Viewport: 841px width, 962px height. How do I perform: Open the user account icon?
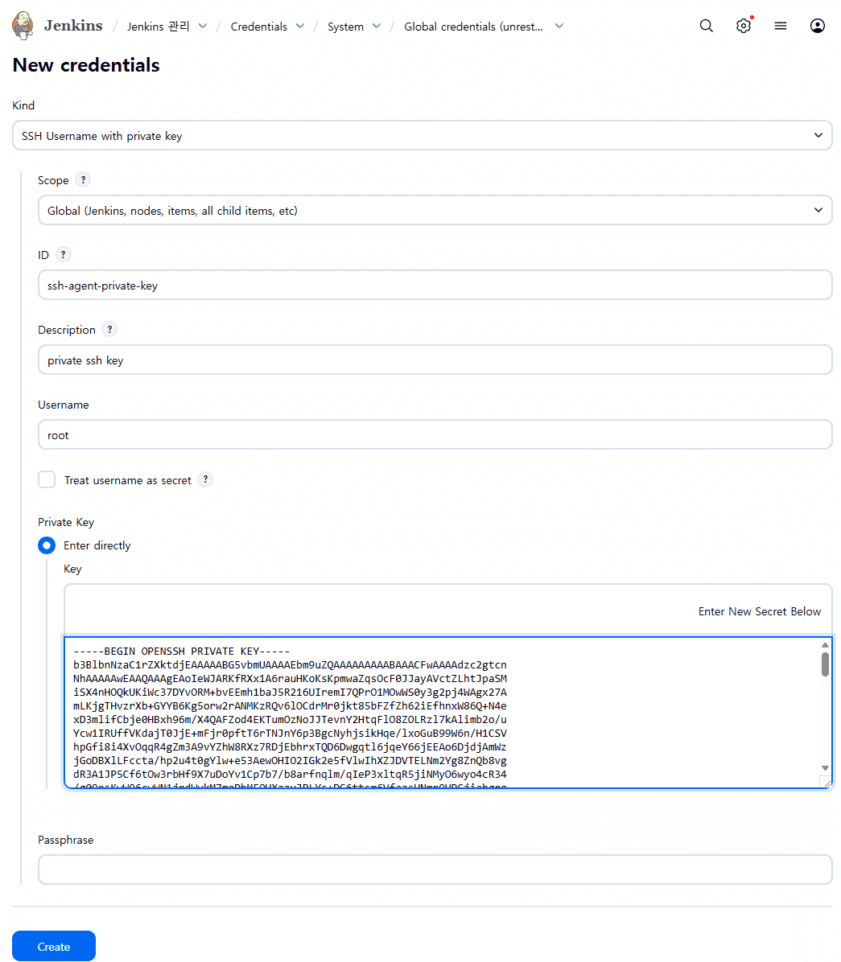[818, 26]
